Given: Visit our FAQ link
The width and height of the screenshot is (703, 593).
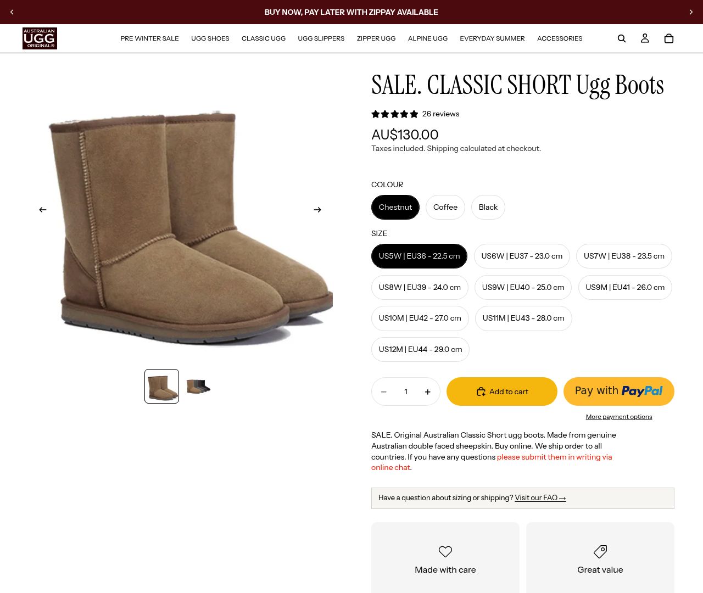Looking at the screenshot, I should (540, 498).
